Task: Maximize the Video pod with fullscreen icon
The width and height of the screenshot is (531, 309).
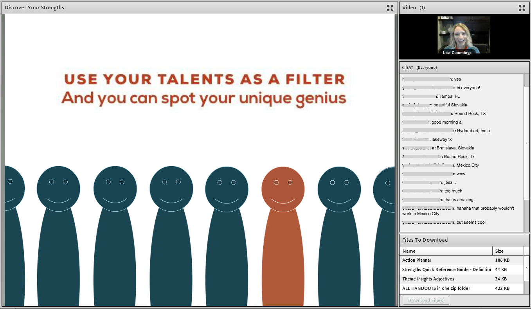Action: click(x=522, y=8)
